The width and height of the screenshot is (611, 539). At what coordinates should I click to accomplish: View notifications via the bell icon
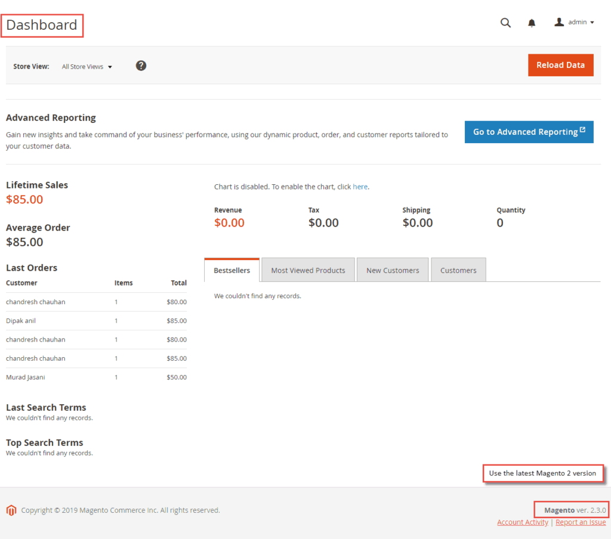[x=532, y=23]
